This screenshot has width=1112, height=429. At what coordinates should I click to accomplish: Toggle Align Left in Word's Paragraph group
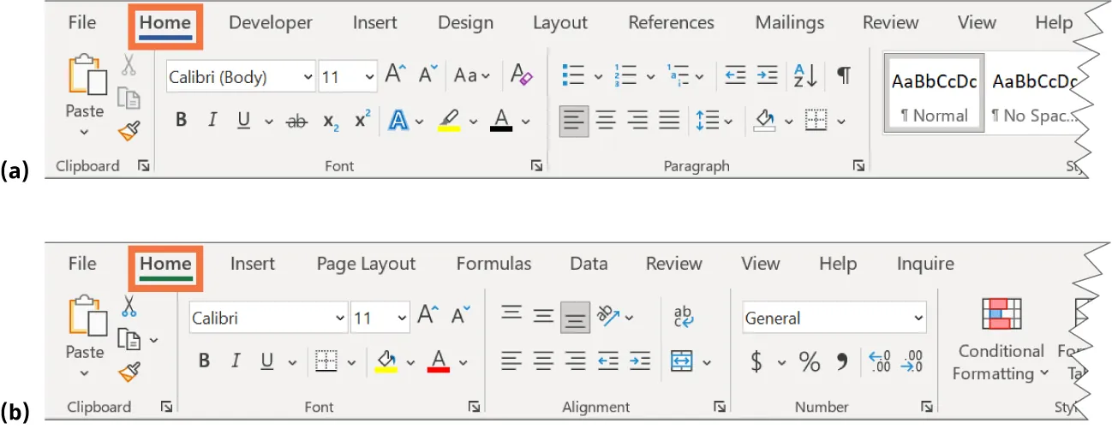point(574,122)
